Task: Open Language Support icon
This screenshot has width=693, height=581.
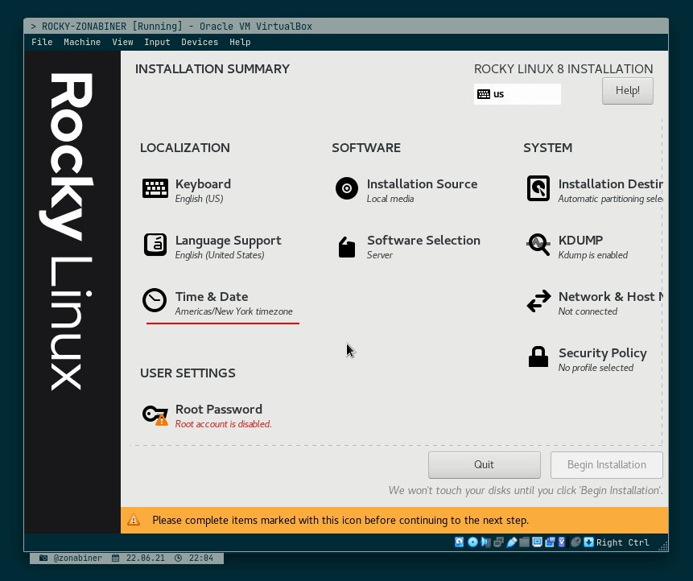Action: click(155, 245)
